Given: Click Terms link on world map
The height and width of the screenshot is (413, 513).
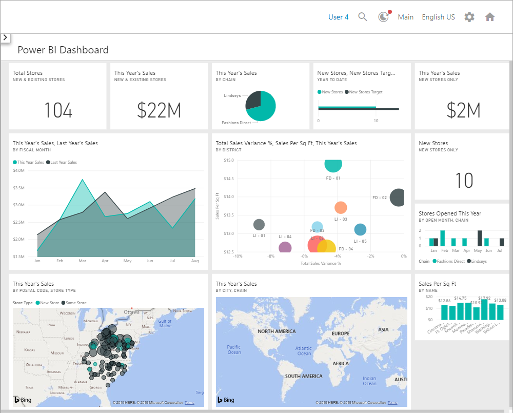Looking at the screenshot, I should point(392,403).
